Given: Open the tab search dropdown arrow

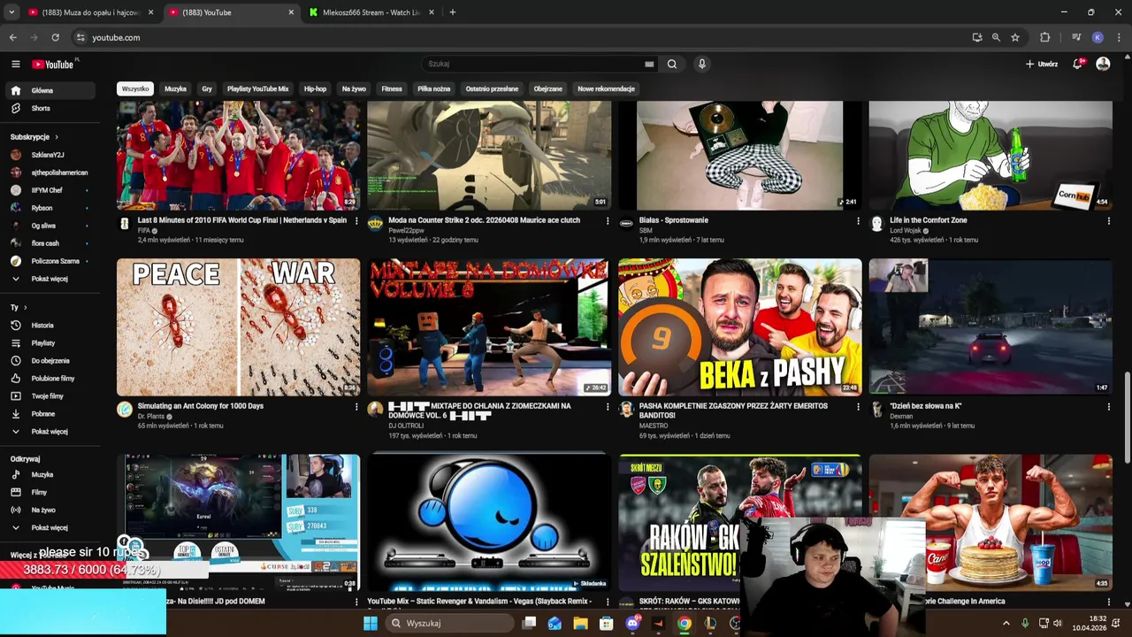Looking at the screenshot, I should pyautogui.click(x=11, y=12).
